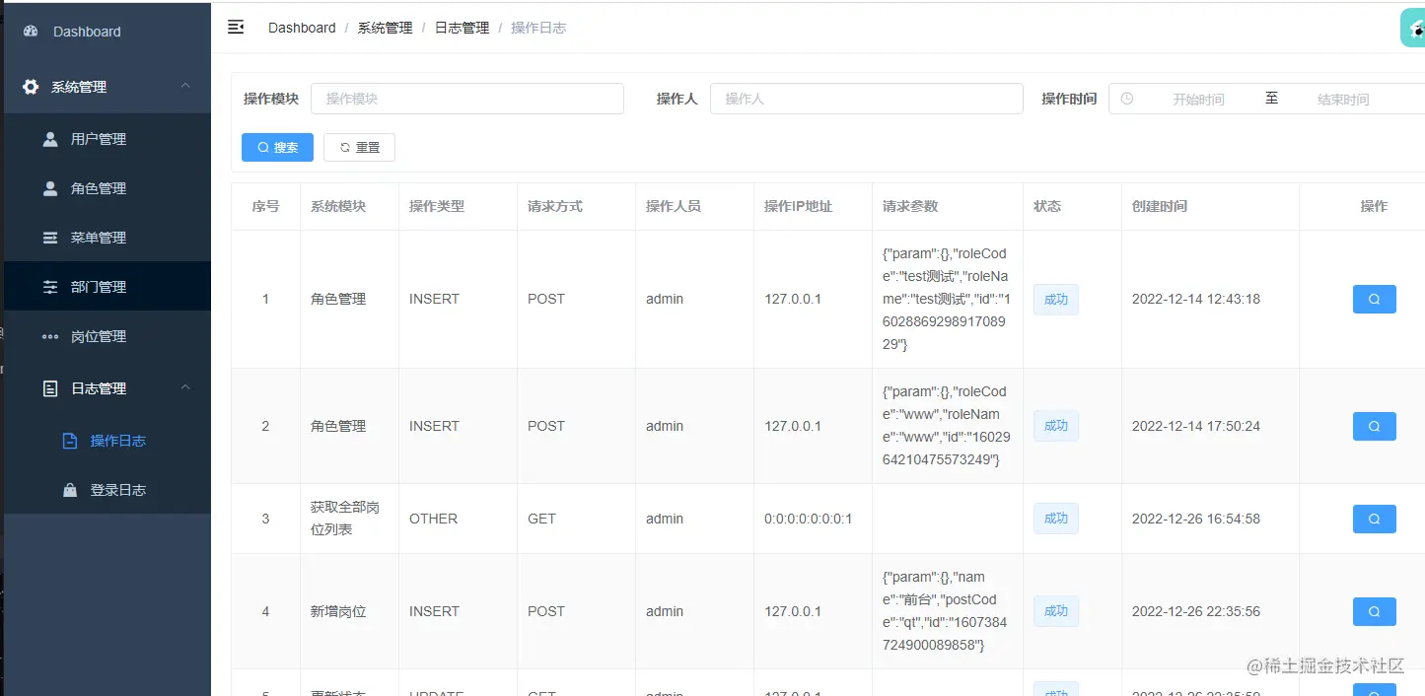This screenshot has height=696, width=1425.
Task: Open the 菜单管理 menu item
Action: click(107, 238)
